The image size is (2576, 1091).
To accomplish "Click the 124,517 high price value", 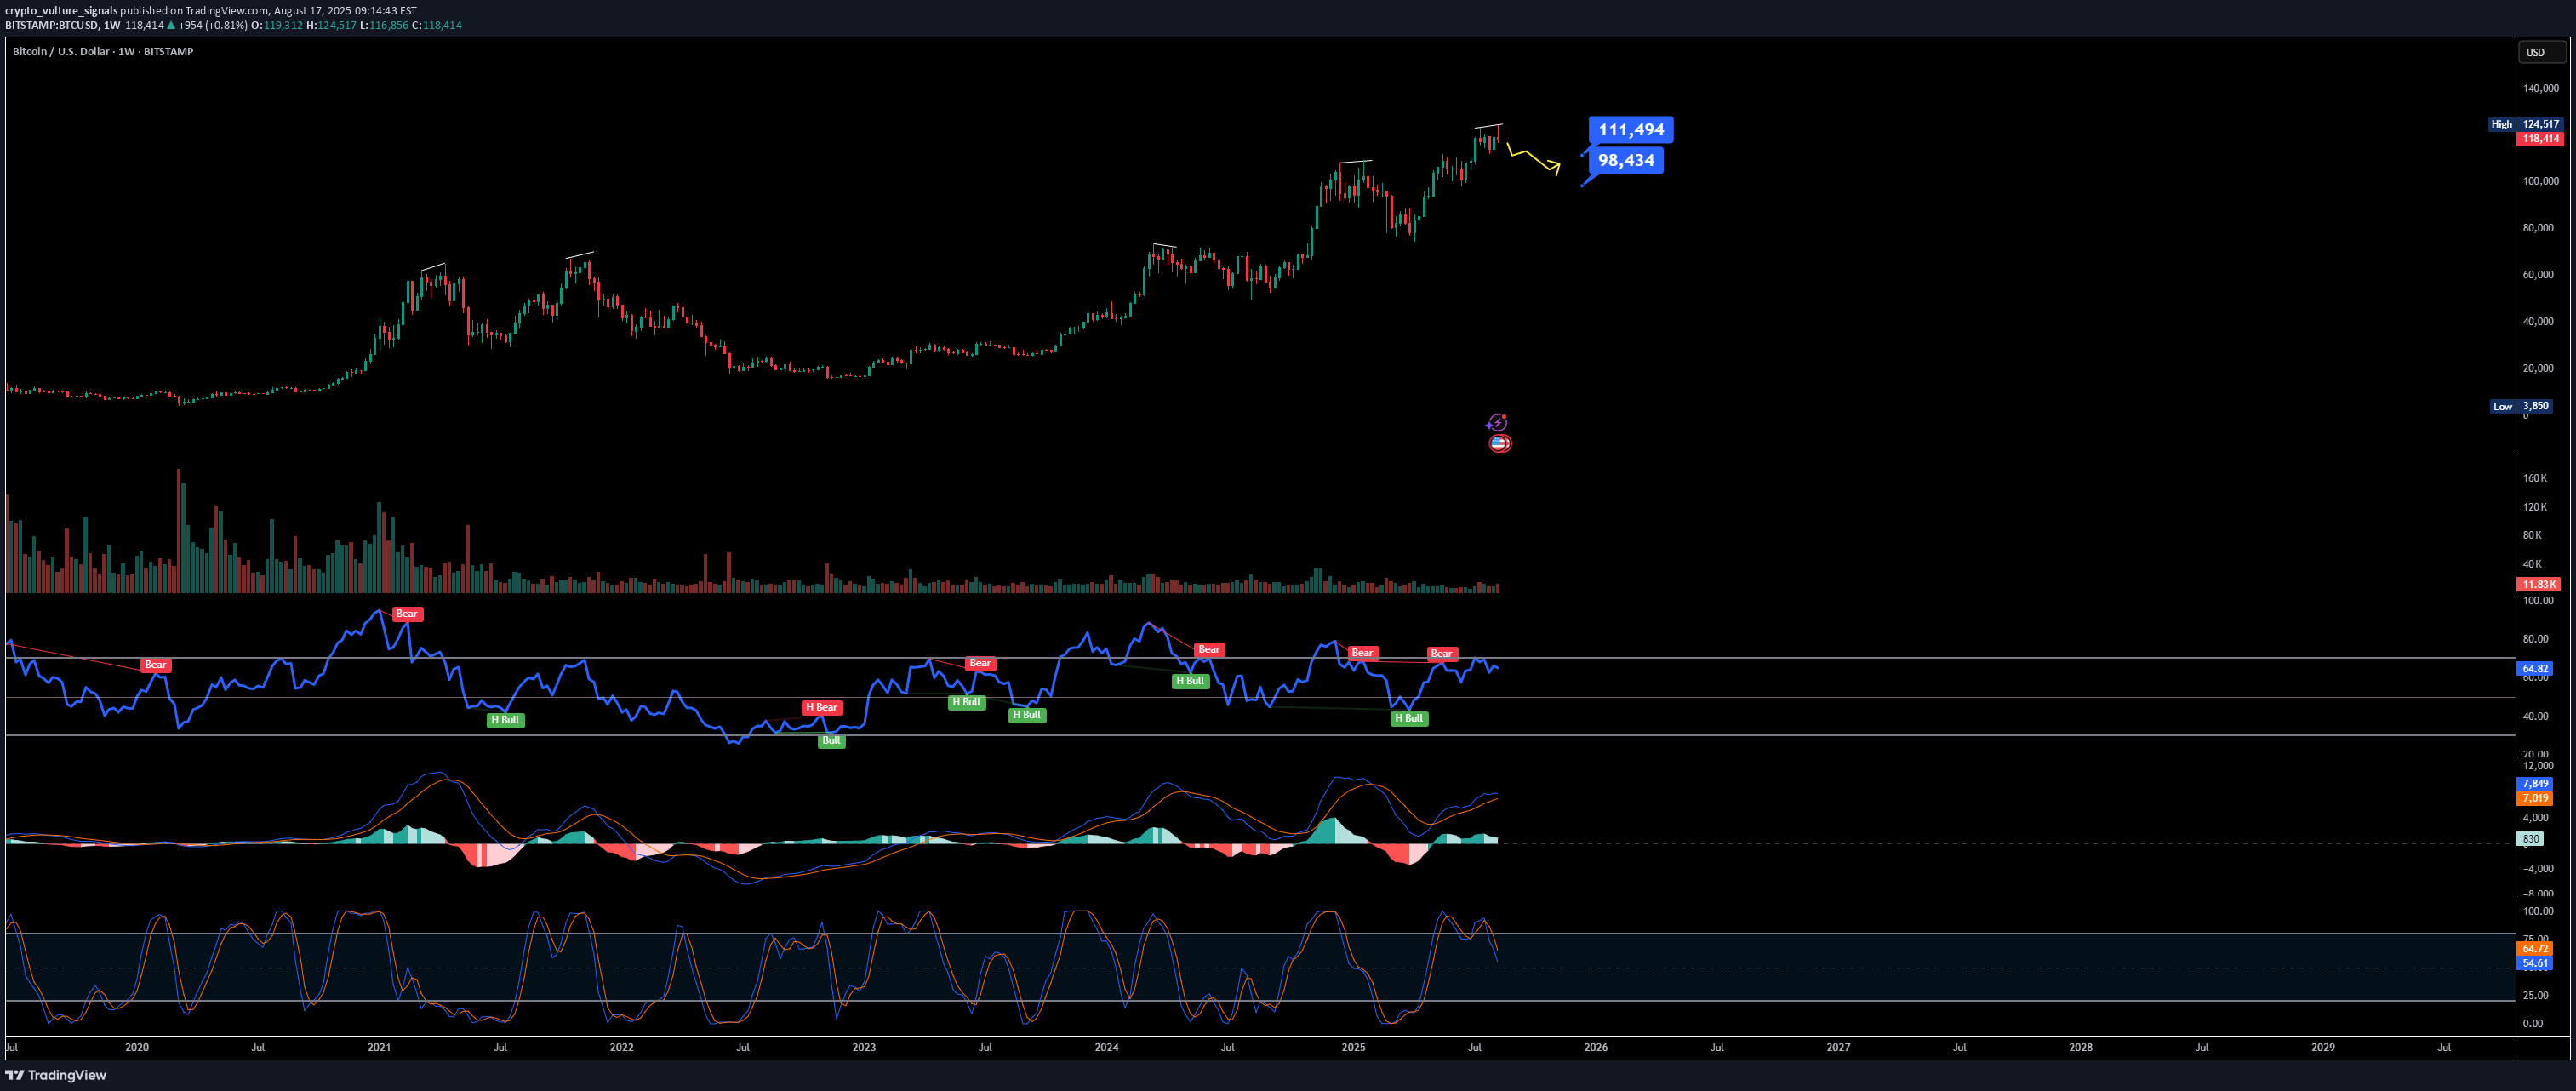I will (x=2540, y=124).
